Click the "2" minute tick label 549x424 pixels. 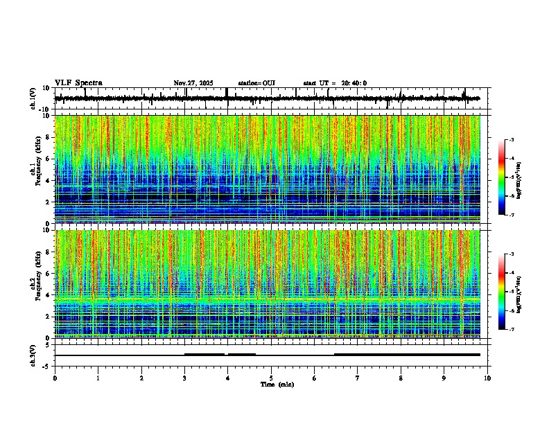click(141, 378)
